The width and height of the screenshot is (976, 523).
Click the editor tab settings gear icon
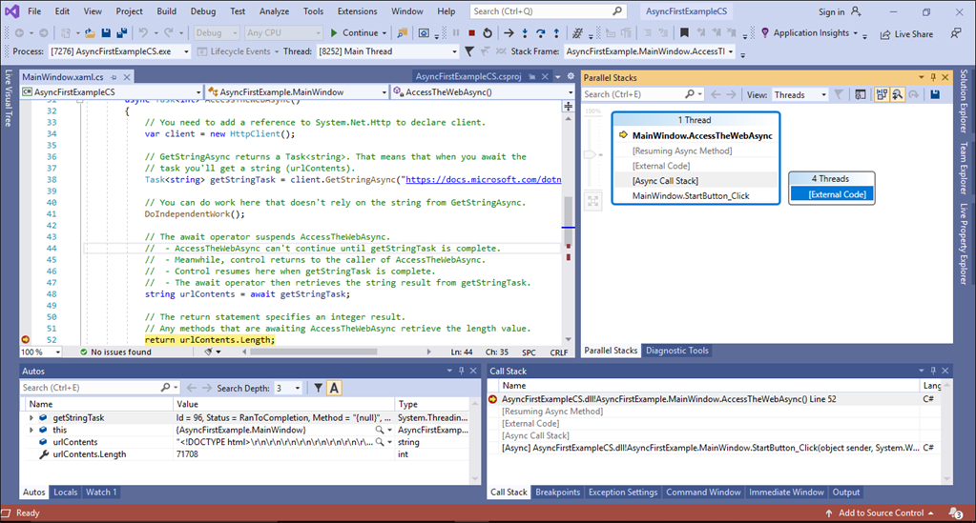(x=571, y=76)
